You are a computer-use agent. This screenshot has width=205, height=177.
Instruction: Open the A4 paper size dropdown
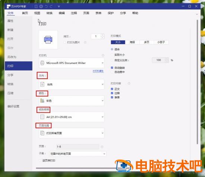point(72,117)
